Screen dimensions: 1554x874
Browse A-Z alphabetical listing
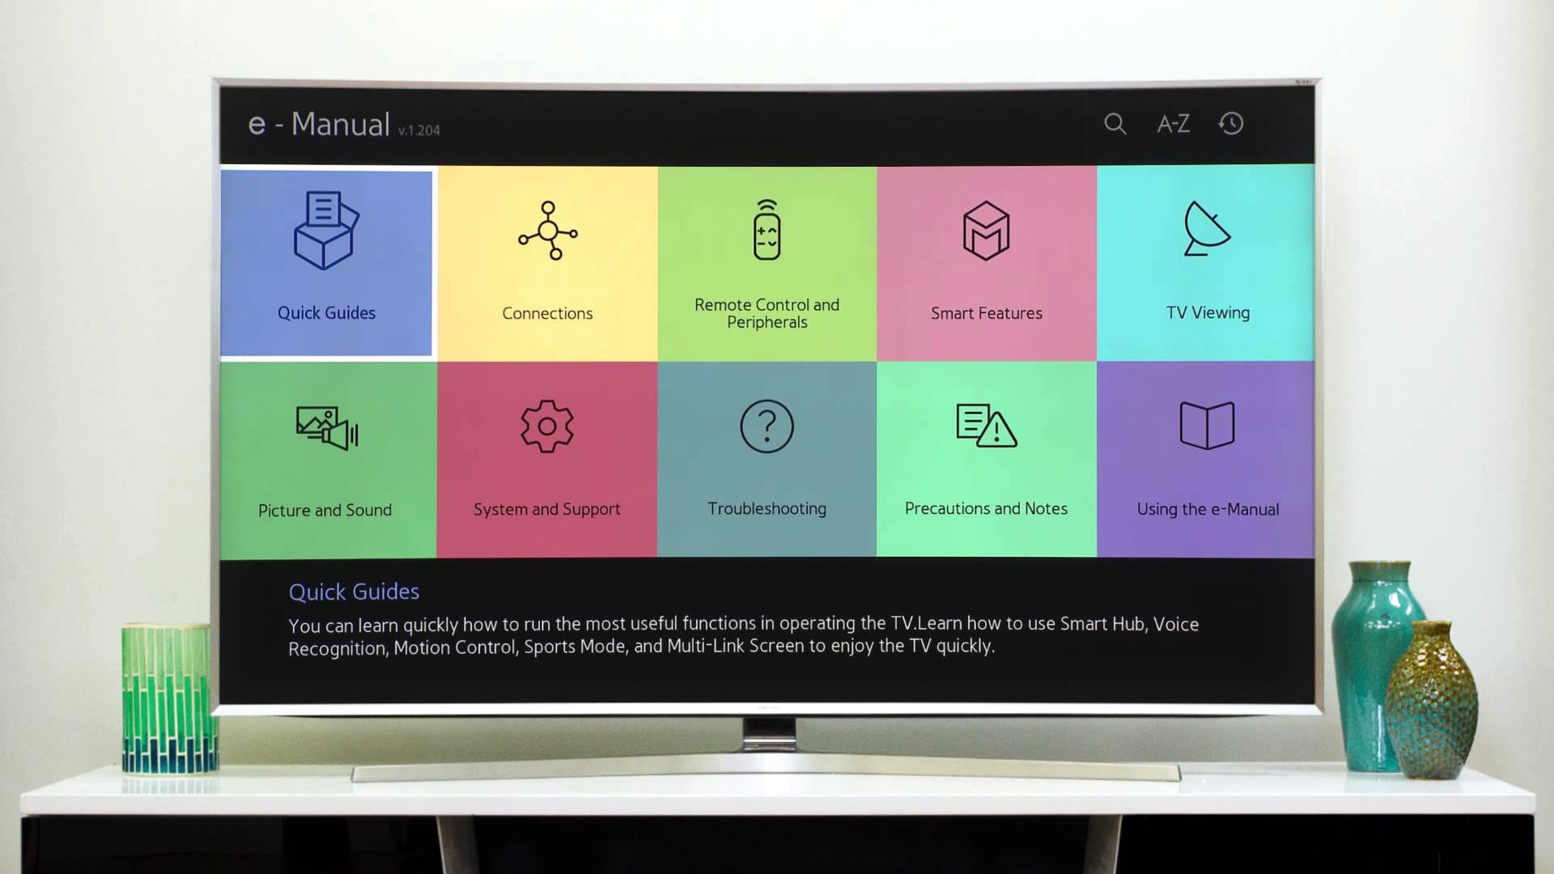[1173, 123]
